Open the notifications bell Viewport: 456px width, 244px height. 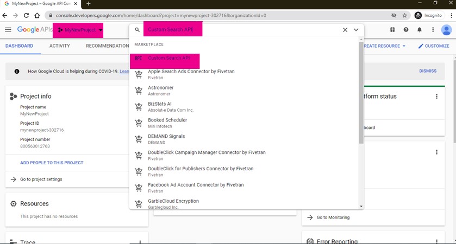click(x=419, y=30)
